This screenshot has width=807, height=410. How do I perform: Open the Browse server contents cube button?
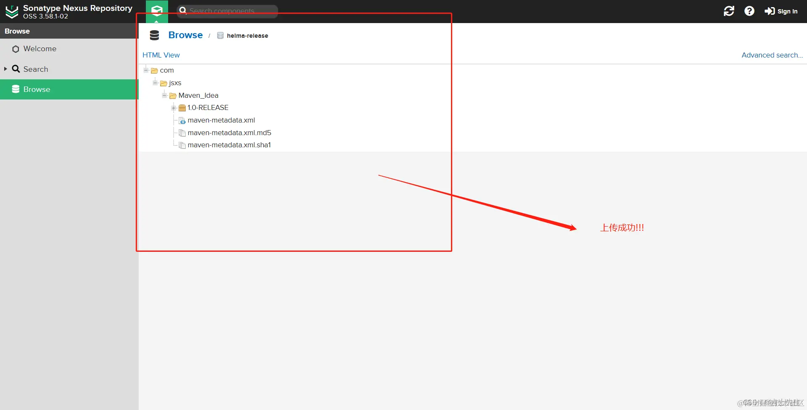[x=157, y=11]
